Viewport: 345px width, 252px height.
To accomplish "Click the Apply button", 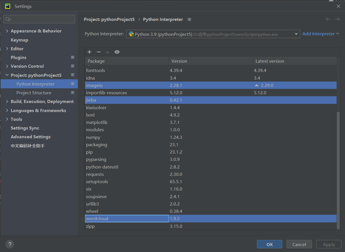I will point(329,244).
